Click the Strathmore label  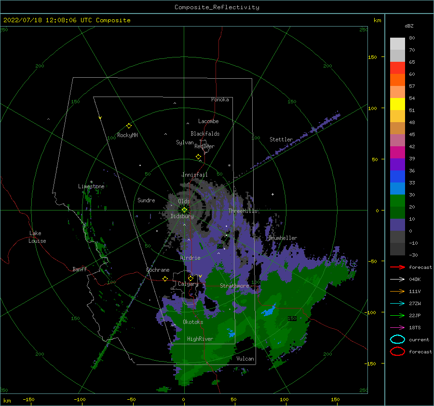[235, 286]
